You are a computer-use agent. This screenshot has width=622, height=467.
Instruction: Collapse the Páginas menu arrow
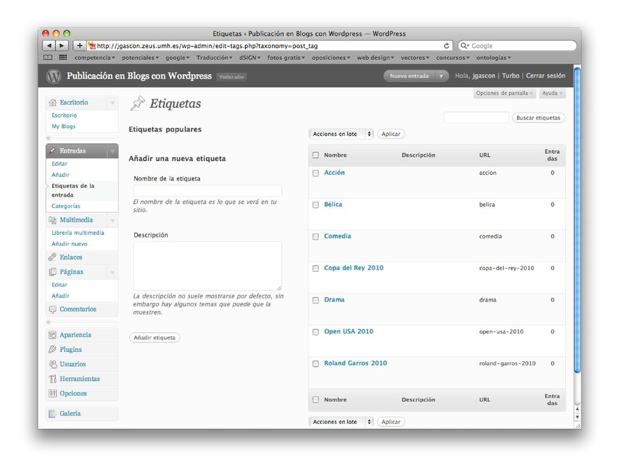(x=112, y=272)
